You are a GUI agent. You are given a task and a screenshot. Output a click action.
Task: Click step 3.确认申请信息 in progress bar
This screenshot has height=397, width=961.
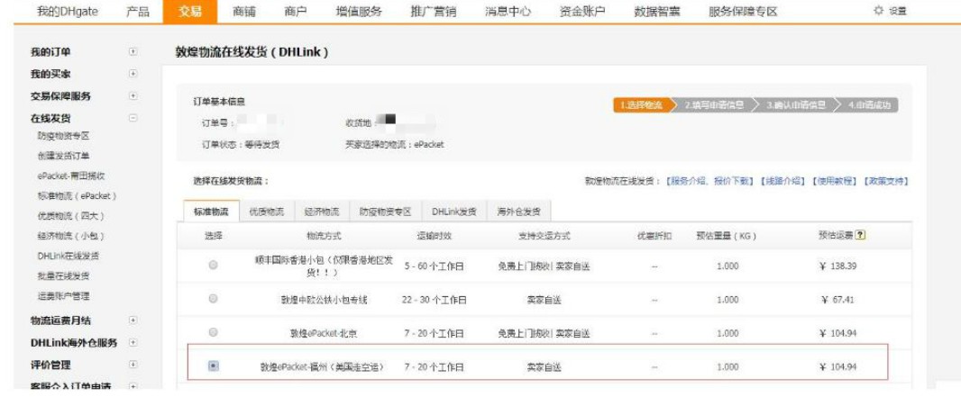pos(795,105)
